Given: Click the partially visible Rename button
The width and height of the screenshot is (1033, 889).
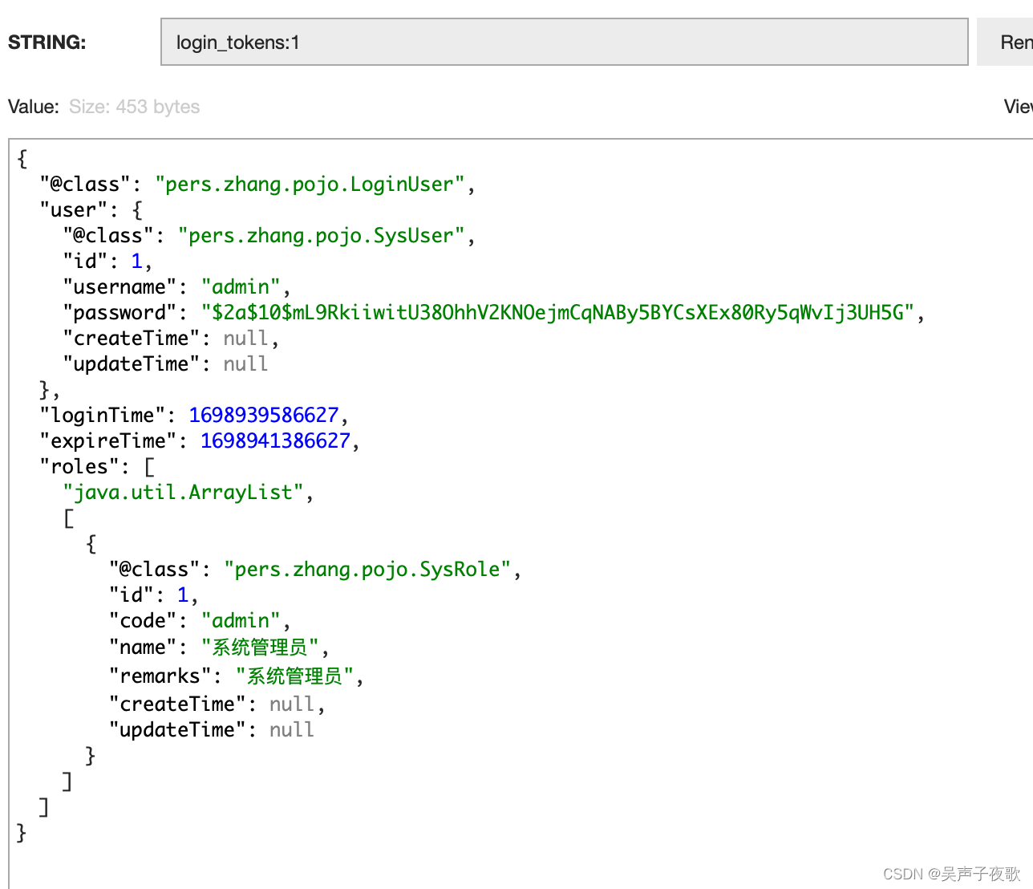Looking at the screenshot, I should [1007, 42].
